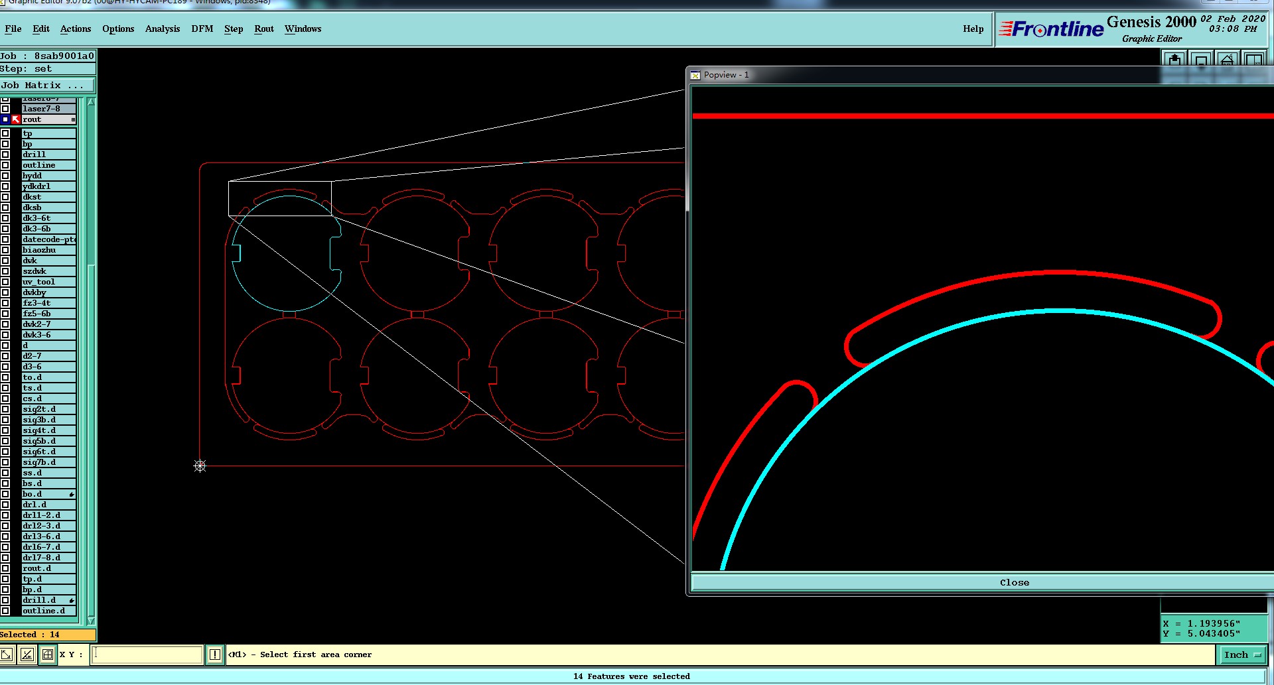
Task: Open the Edit menu
Action: pyautogui.click(x=41, y=29)
